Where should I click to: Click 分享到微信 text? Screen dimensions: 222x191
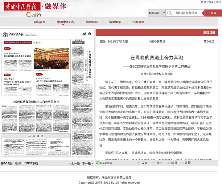(x=106, y=163)
